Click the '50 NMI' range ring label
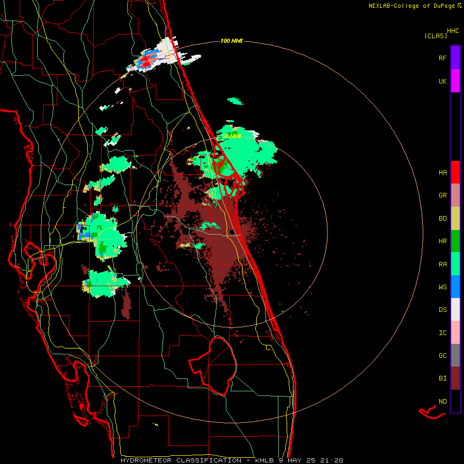The width and height of the screenshot is (464, 464). pos(231,137)
